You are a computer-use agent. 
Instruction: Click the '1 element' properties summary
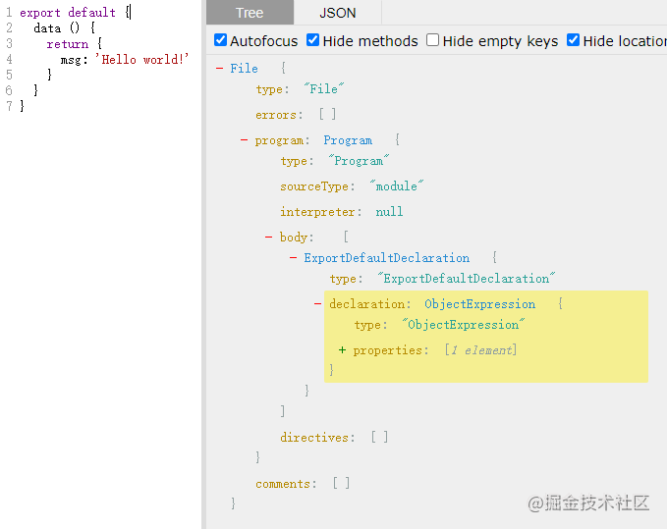coord(480,350)
